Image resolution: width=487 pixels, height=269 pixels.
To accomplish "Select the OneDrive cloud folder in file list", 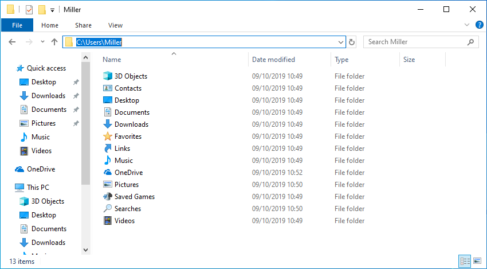I will point(108,173).
